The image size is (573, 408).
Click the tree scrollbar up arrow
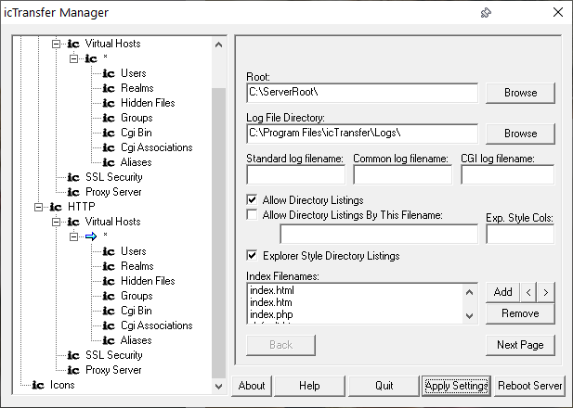(218, 45)
